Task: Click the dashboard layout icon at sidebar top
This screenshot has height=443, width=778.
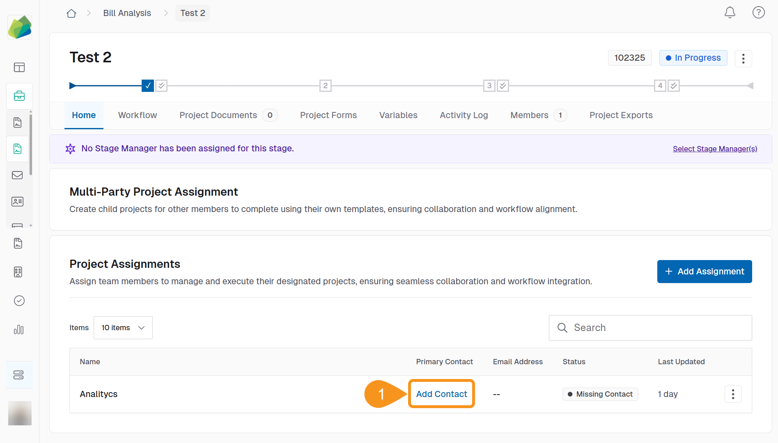Action: pyautogui.click(x=19, y=67)
